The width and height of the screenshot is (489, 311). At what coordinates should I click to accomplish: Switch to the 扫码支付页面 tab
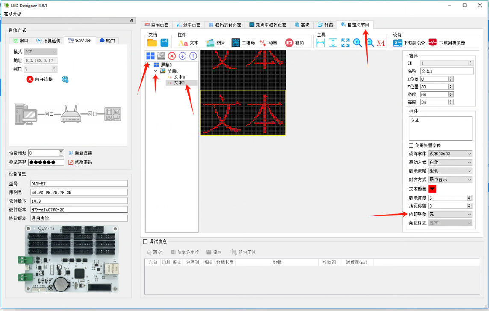point(225,25)
